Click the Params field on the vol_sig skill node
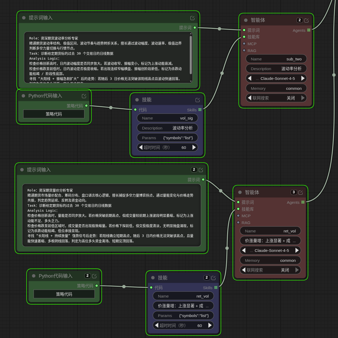This screenshot has width=338, height=338. tap(167, 138)
